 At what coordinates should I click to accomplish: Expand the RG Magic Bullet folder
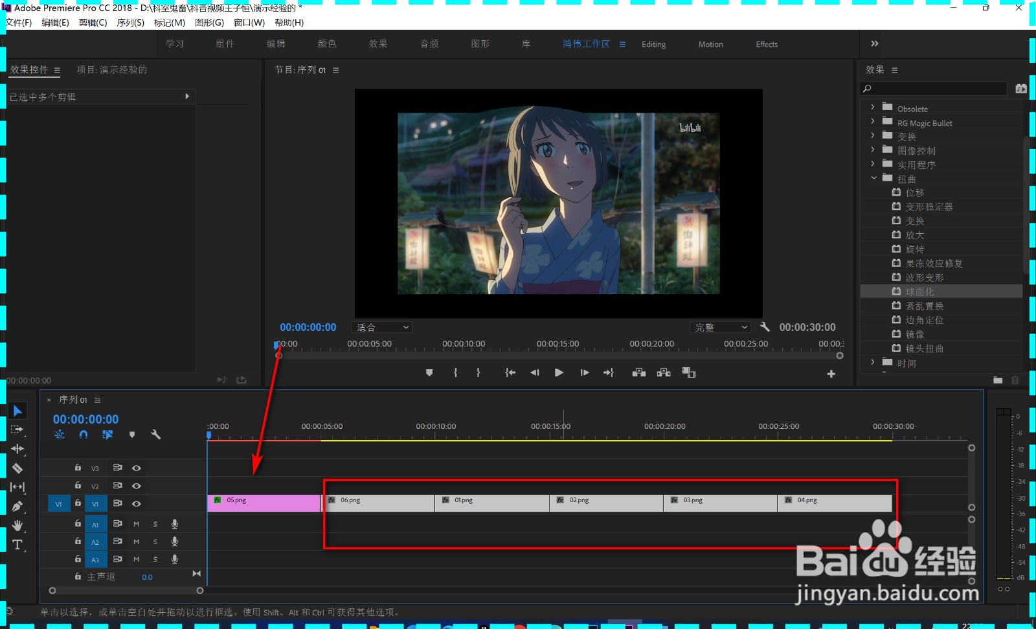coord(873,121)
